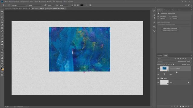The image size is (193, 108).
Task: Expand the group folder layer
Action: [160, 78]
